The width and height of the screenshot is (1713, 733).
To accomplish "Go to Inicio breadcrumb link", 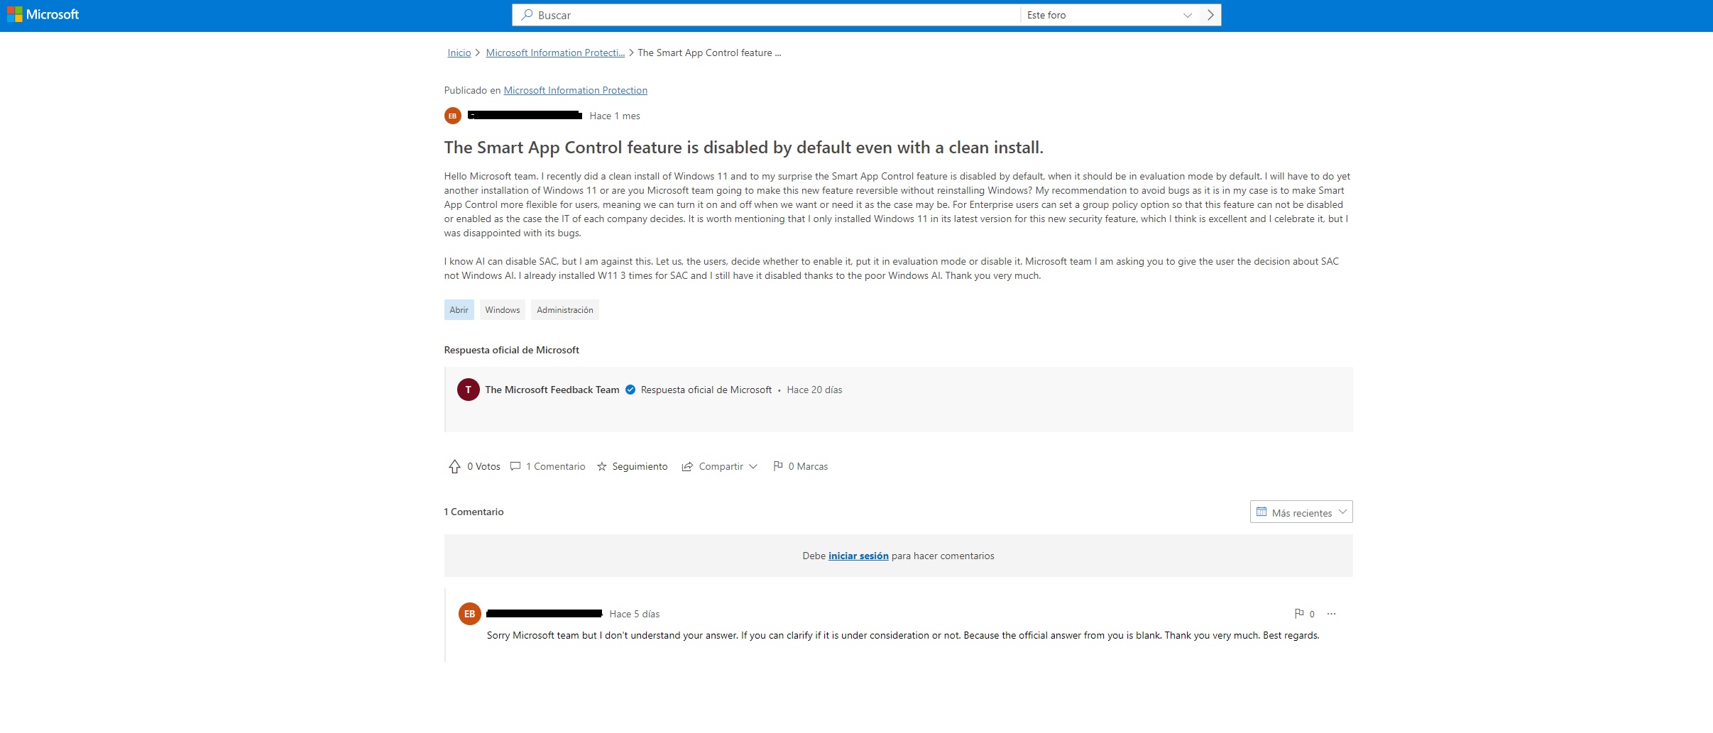I will 459,53.
